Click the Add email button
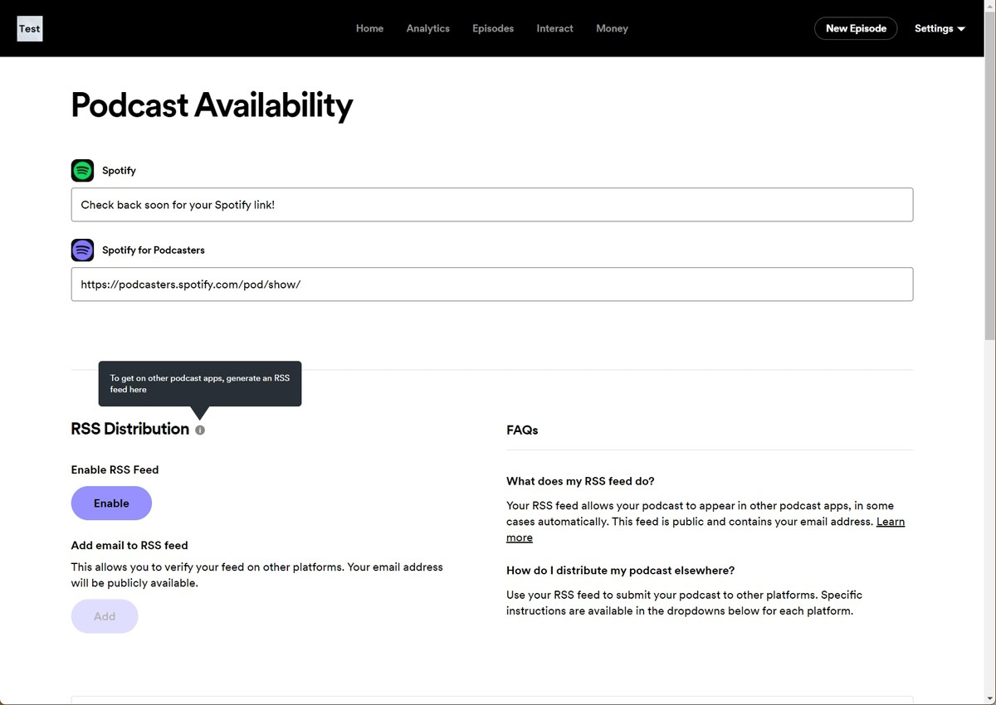This screenshot has height=705, width=996. pyautogui.click(x=105, y=616)
